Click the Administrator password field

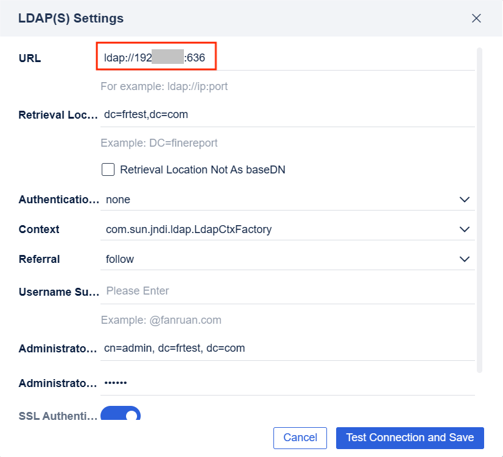(x=244, y=383)
